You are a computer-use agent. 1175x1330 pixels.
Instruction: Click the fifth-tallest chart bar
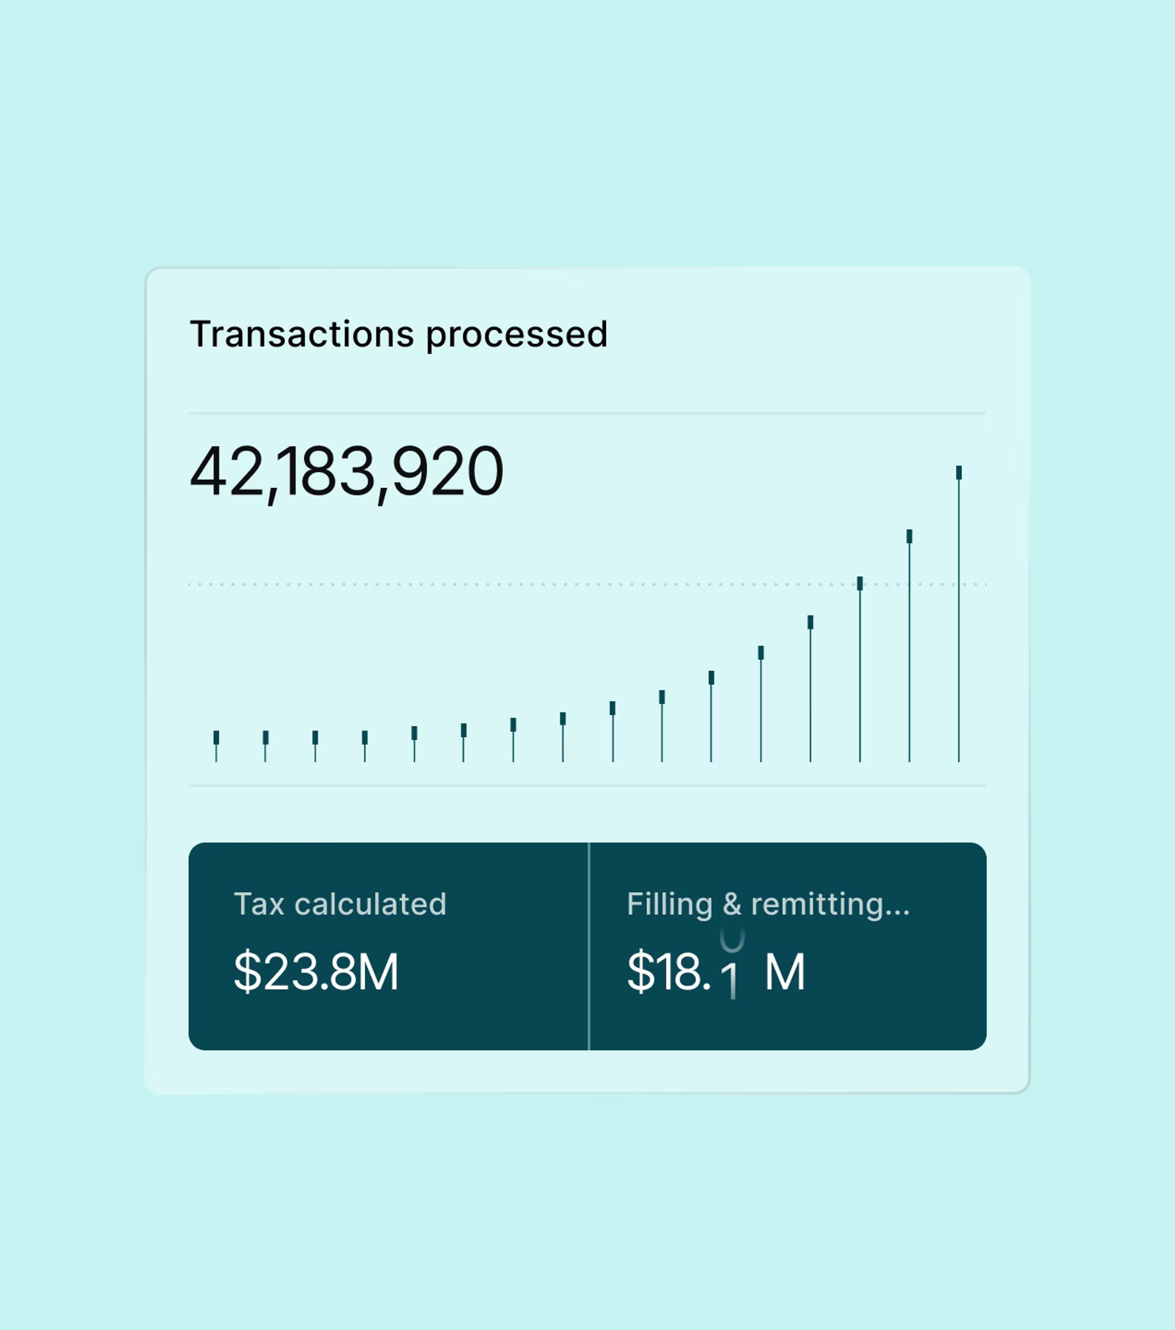[761, 703]
